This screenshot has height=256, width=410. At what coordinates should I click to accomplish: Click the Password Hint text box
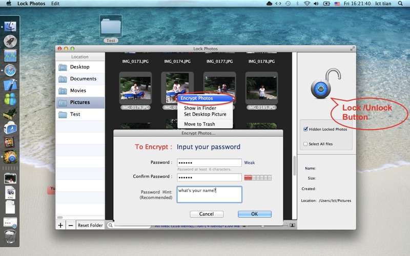click(209, 195)
